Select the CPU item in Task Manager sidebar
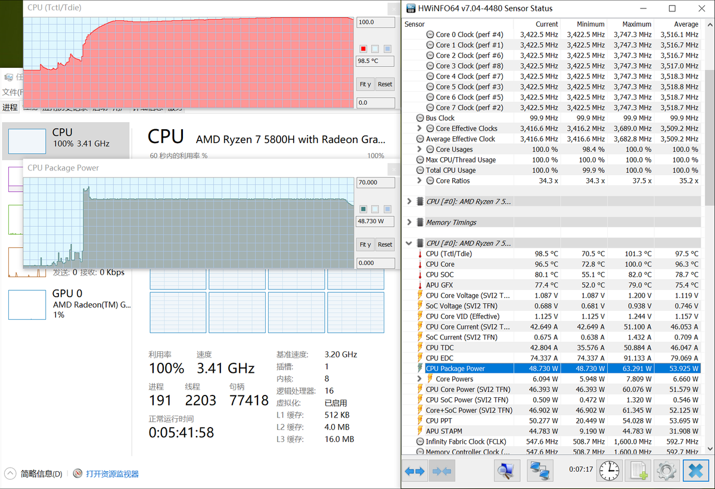The image size is (715, 489). tap(66, 141)
